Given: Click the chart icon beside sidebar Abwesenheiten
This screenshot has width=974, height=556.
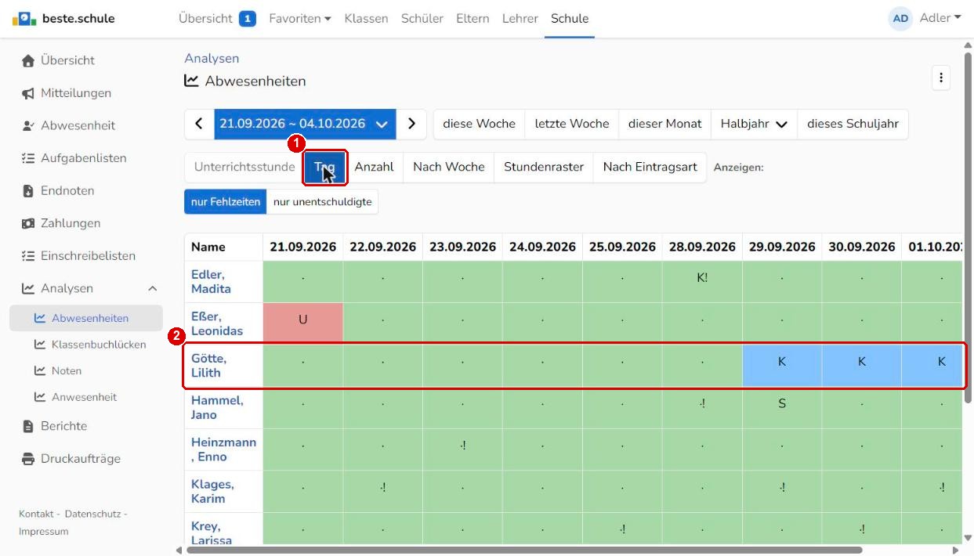Looking at the screenshot, I should (x=40, y=318).
